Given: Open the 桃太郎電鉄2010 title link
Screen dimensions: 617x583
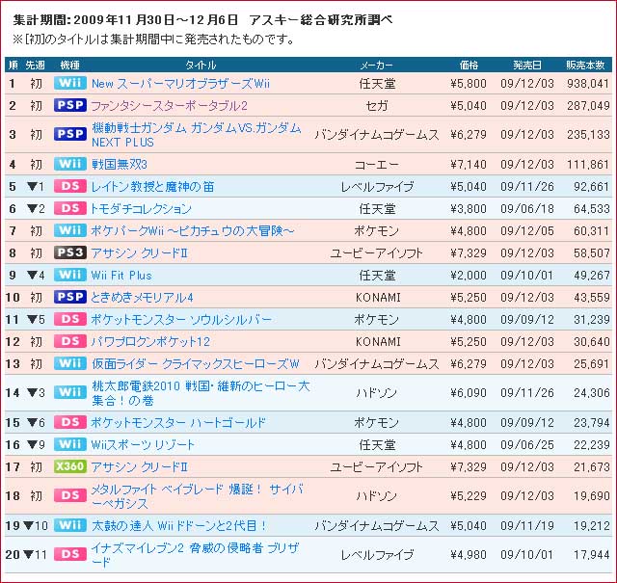Looking at the screenshot, I should tap(201, 393).
